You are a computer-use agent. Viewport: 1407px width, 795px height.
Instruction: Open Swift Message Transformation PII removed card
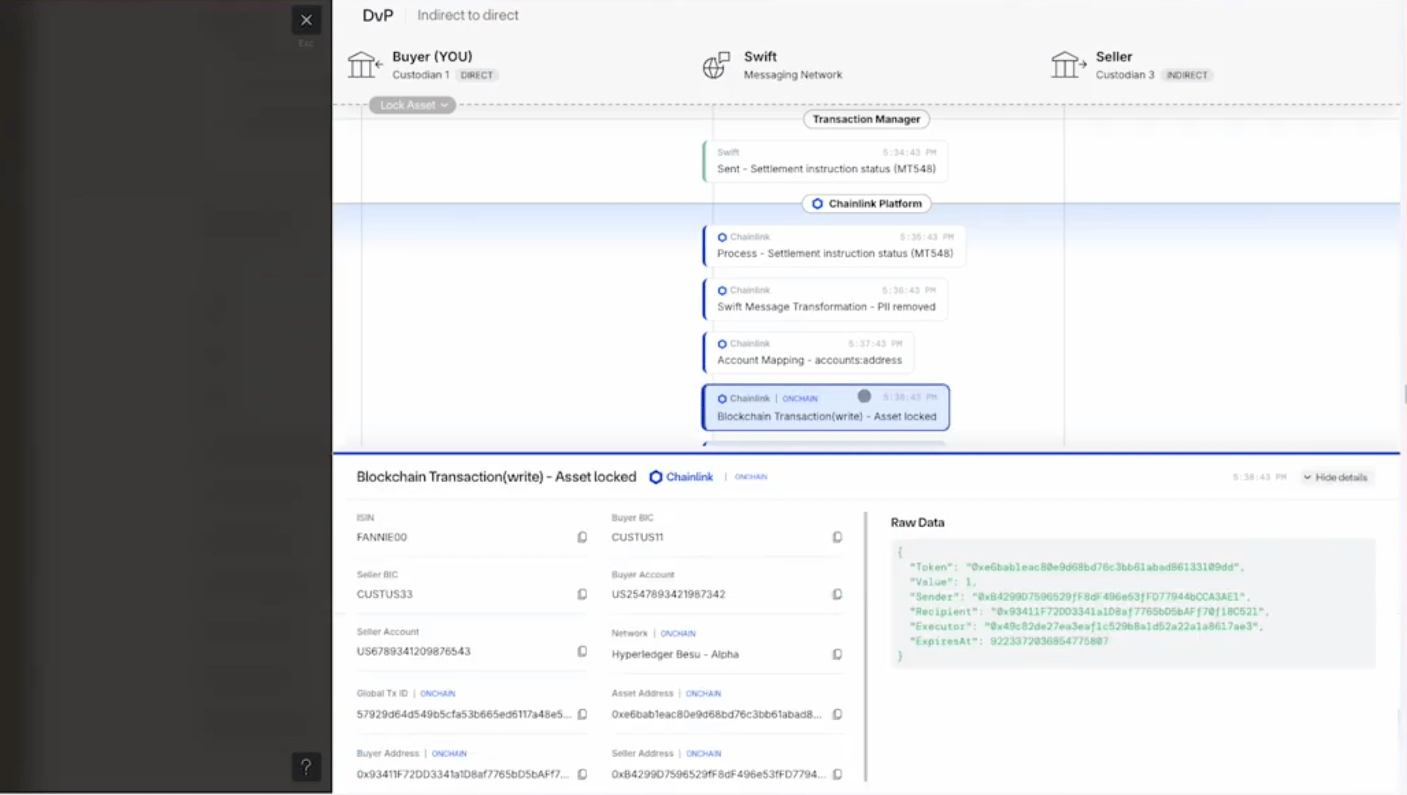[826, 299]
